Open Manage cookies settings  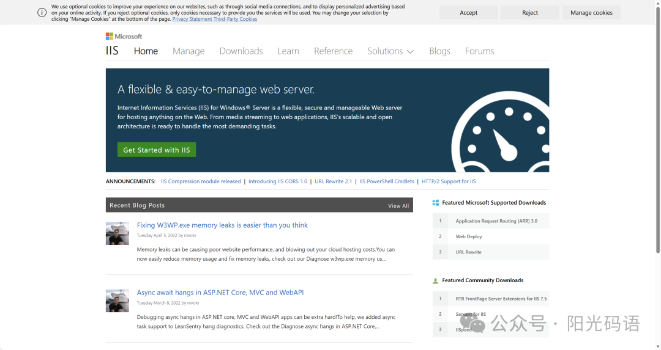click(591, 13)
